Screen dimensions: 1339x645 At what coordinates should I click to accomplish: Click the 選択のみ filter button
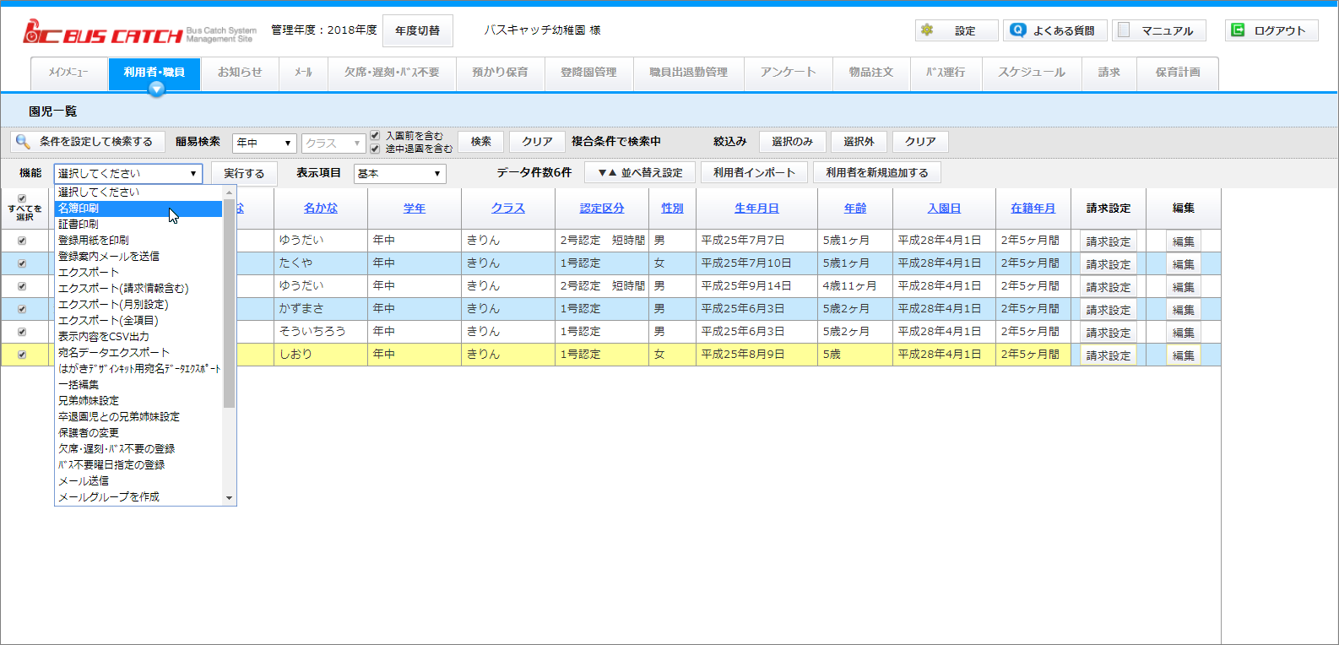(792, 142)
